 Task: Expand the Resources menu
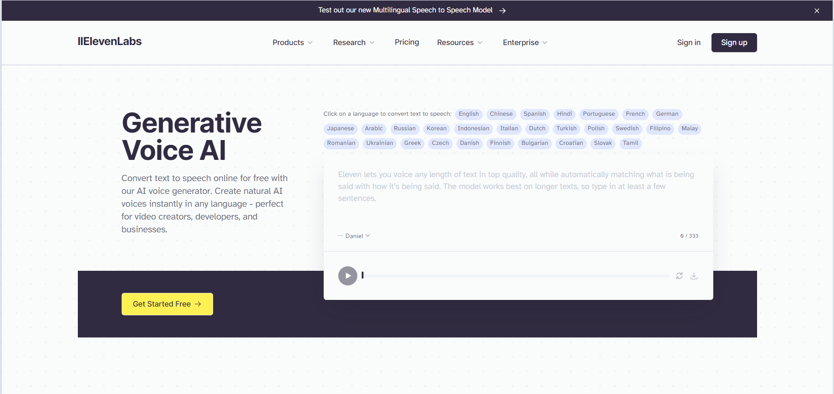point(459,42)
